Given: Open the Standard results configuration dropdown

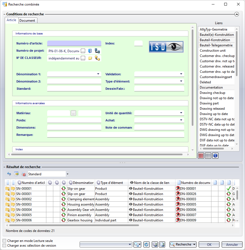Looking at the screenshot, I should 67,174.
